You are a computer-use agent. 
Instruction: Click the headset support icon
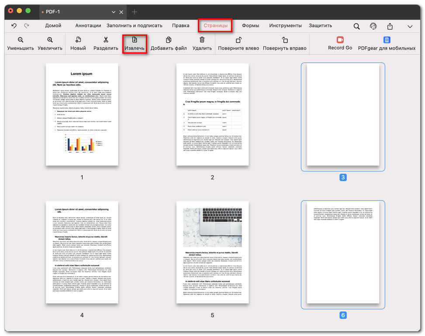(x=373, y=26)
